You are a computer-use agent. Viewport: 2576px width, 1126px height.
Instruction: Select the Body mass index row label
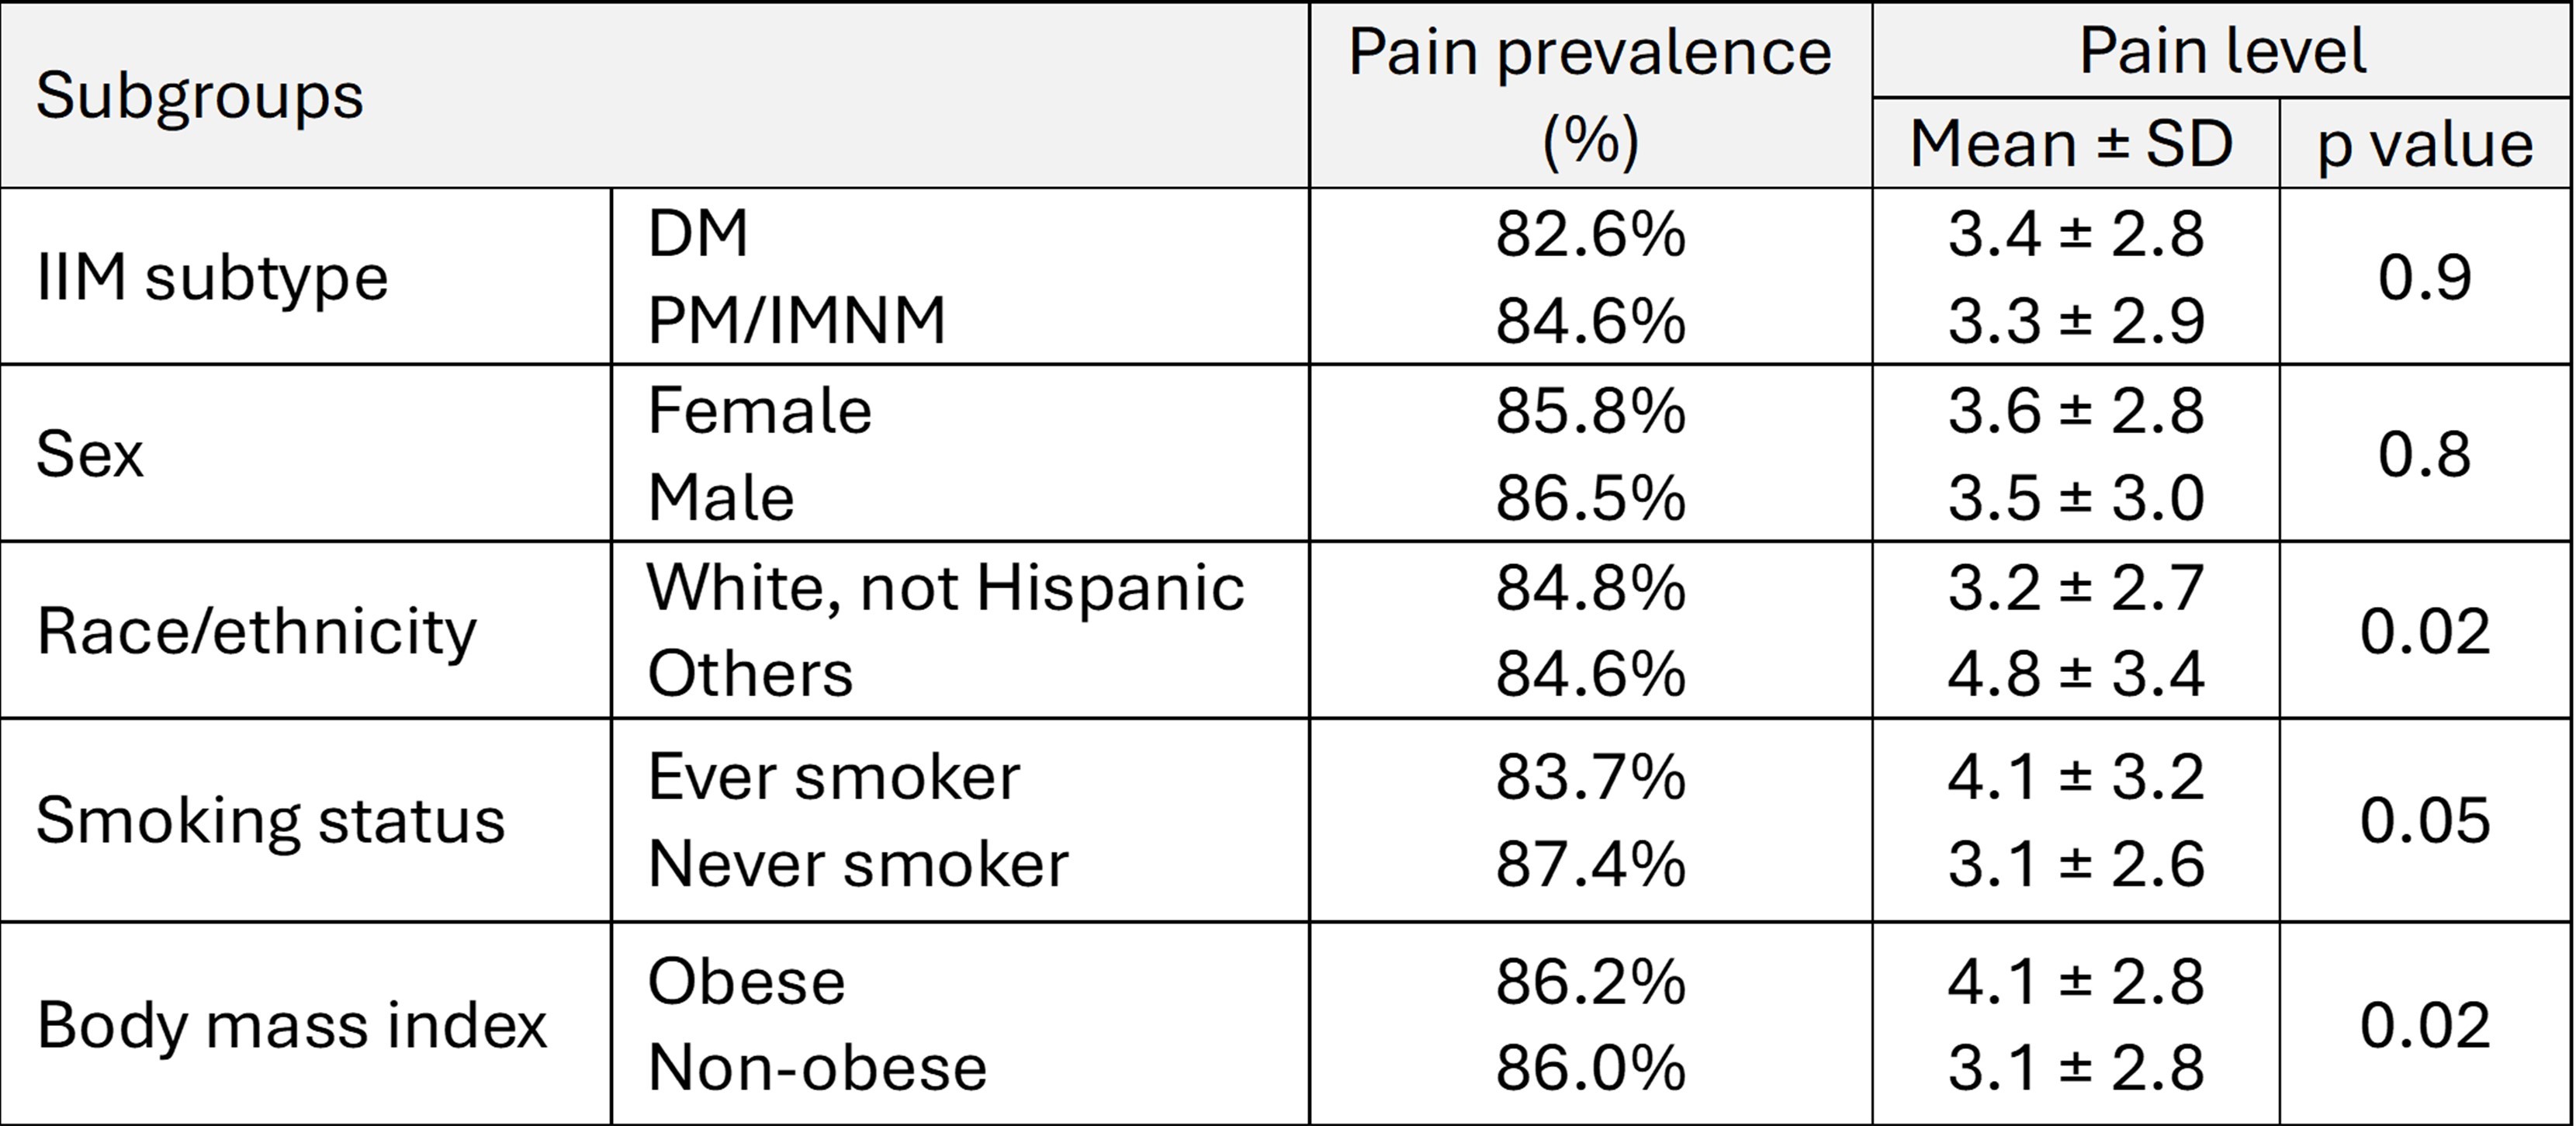292,1024
